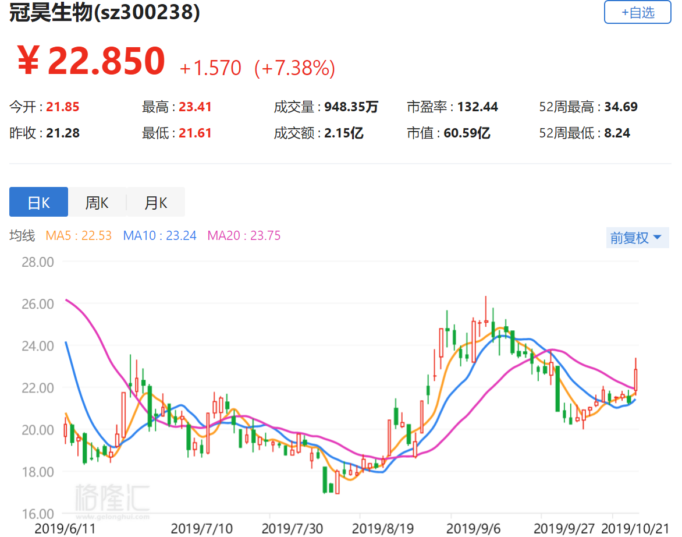Click the 今开 value 21.85
The image size is (682, 537).
(x=63, y=107)
